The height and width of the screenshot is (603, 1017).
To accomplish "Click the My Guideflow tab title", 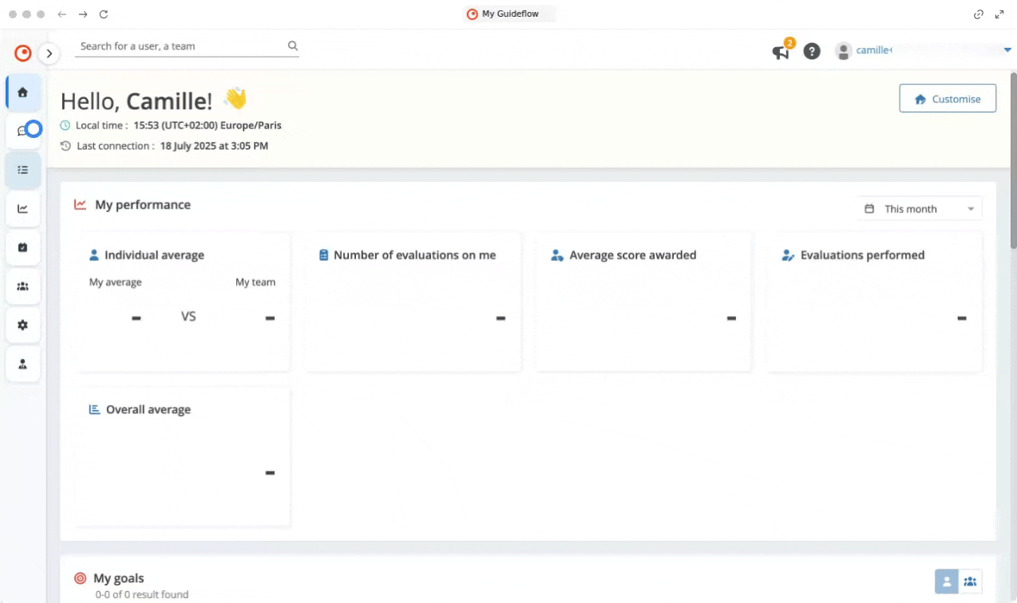I will (509, 14).
